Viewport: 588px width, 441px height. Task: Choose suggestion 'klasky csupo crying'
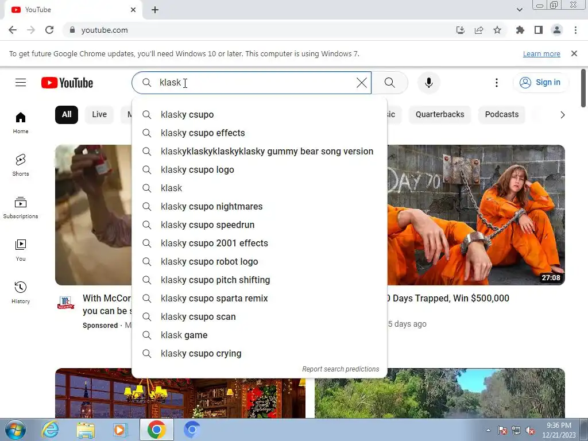click(260, 353)
